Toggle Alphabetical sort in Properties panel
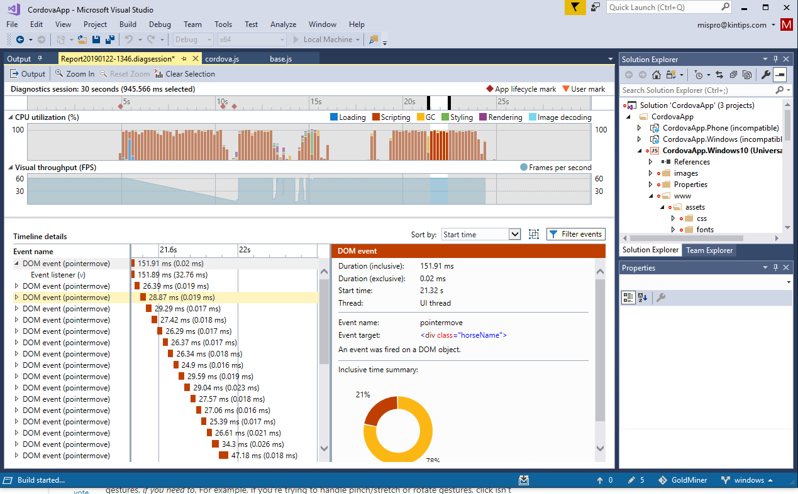Image resolution: width=798 pixels, height=494 pixels. tap(643, 298)
